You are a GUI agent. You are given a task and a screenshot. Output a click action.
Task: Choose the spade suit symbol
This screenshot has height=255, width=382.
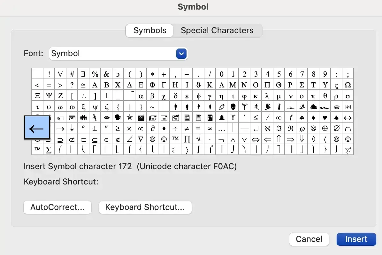[336, 117]
